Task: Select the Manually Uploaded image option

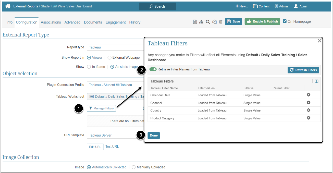Action: point(133,167)
